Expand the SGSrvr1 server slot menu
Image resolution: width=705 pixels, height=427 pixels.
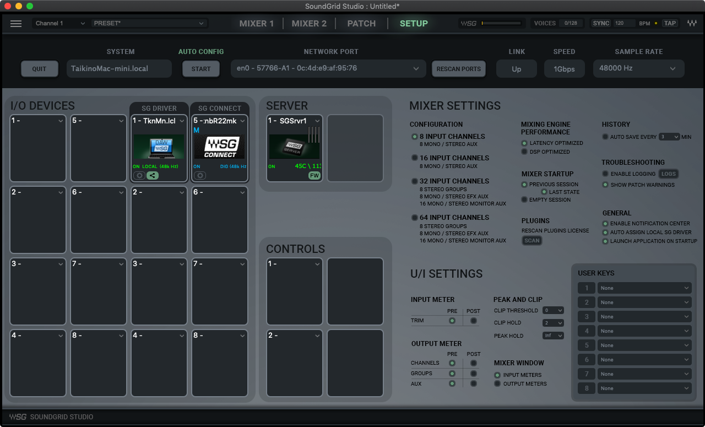tap(317, 121)
